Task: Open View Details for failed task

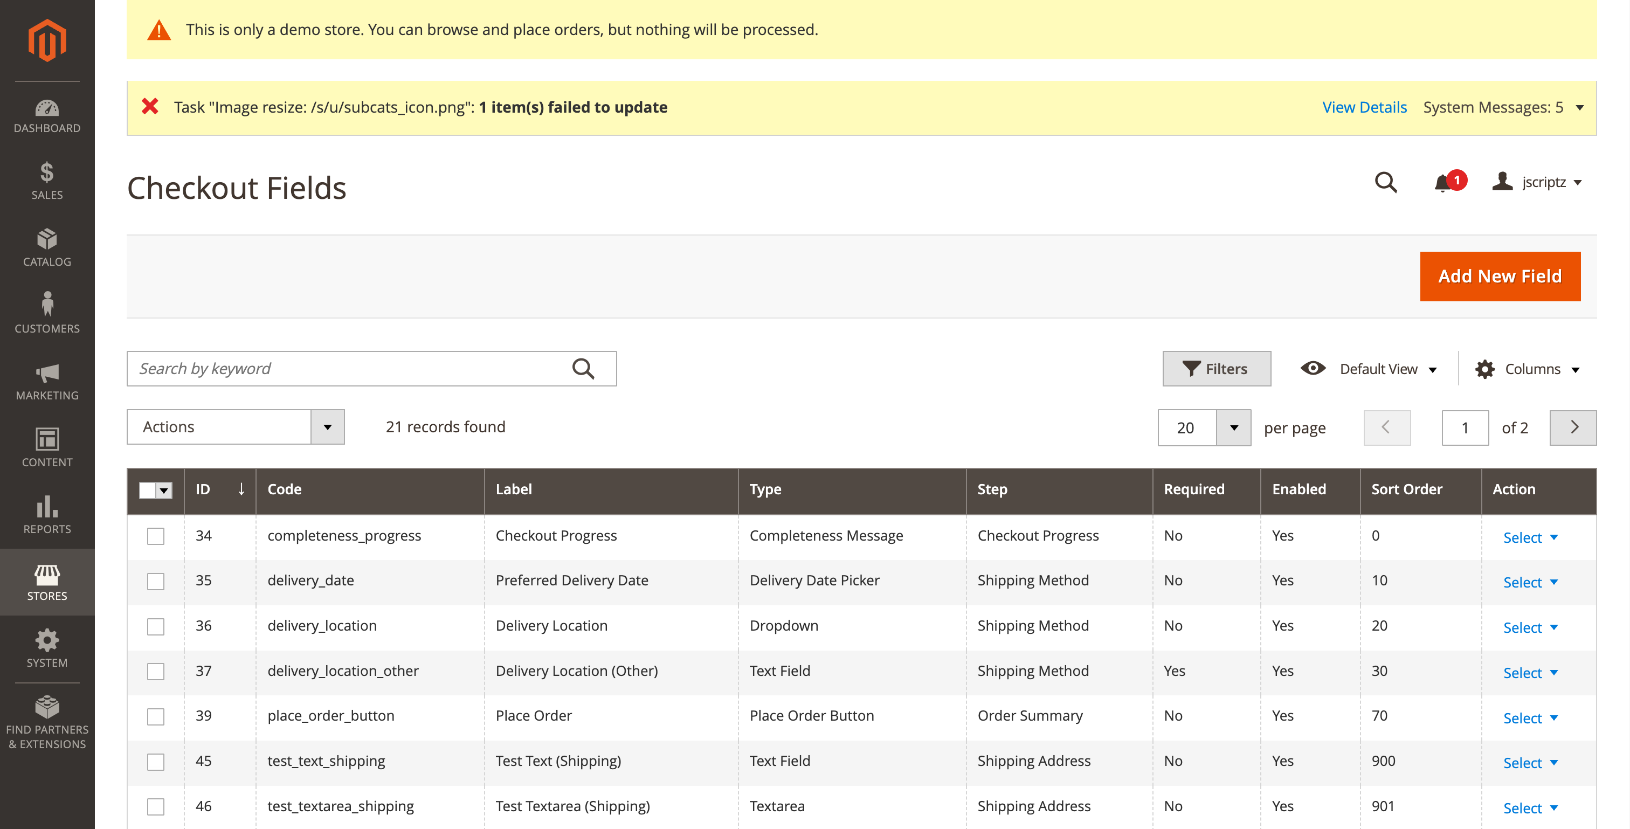Action: pos(1364,107)
